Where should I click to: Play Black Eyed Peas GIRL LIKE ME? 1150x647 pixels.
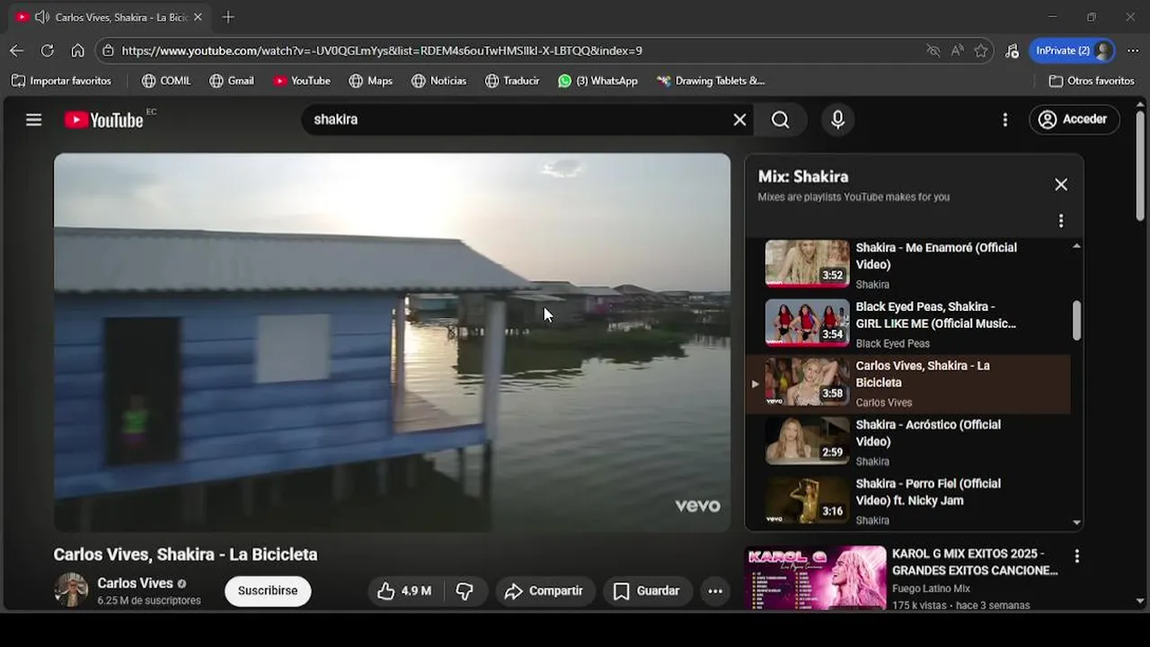(x=916, y=324)
